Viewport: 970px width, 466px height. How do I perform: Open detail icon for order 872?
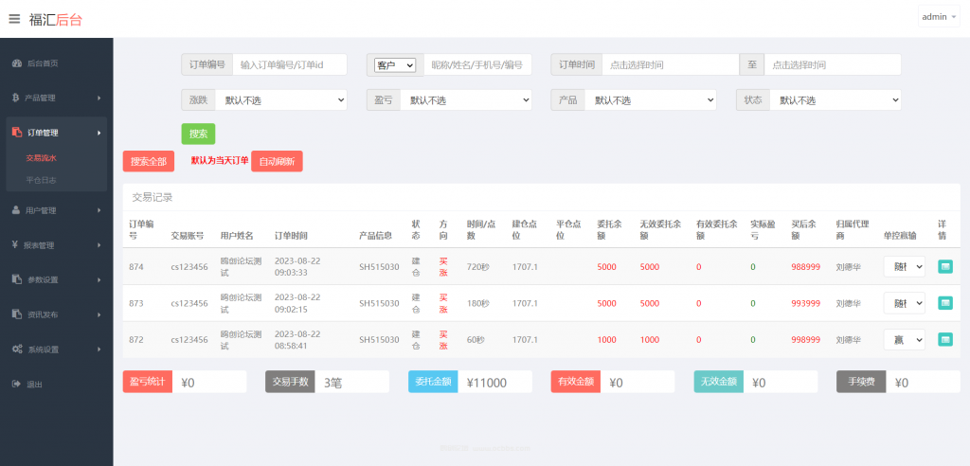click(945, 340)
